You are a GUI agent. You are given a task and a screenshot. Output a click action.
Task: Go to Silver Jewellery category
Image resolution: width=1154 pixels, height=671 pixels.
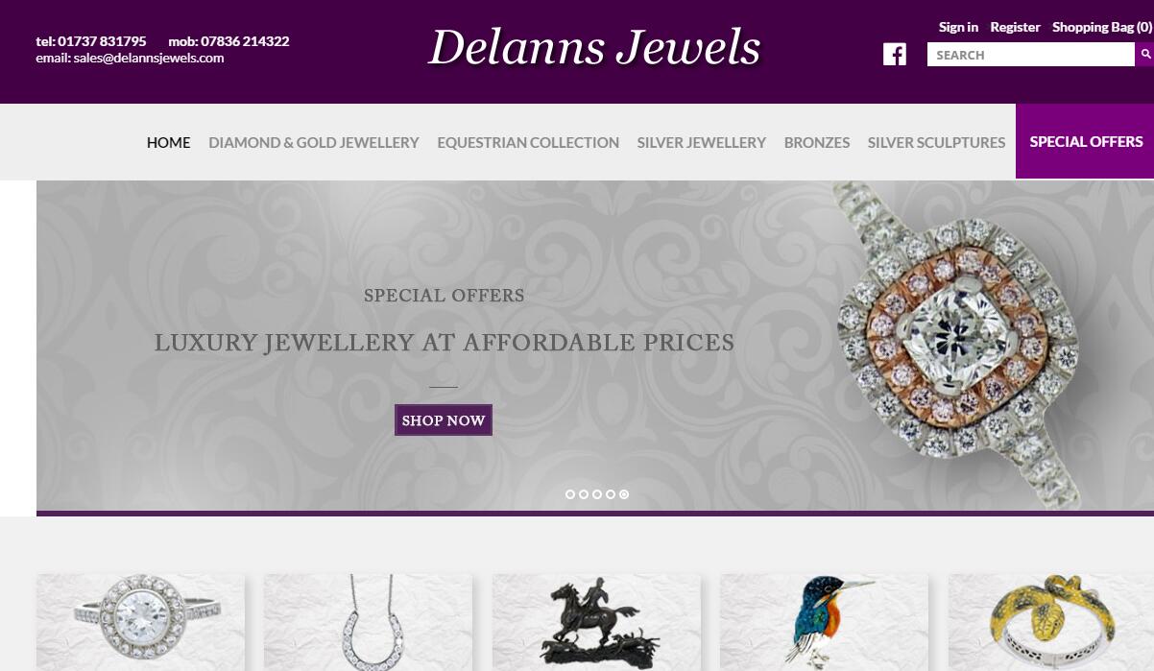702,142
